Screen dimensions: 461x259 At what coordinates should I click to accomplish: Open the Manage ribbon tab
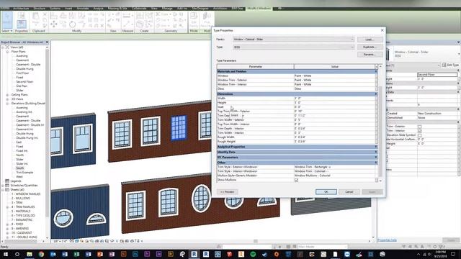167,8
